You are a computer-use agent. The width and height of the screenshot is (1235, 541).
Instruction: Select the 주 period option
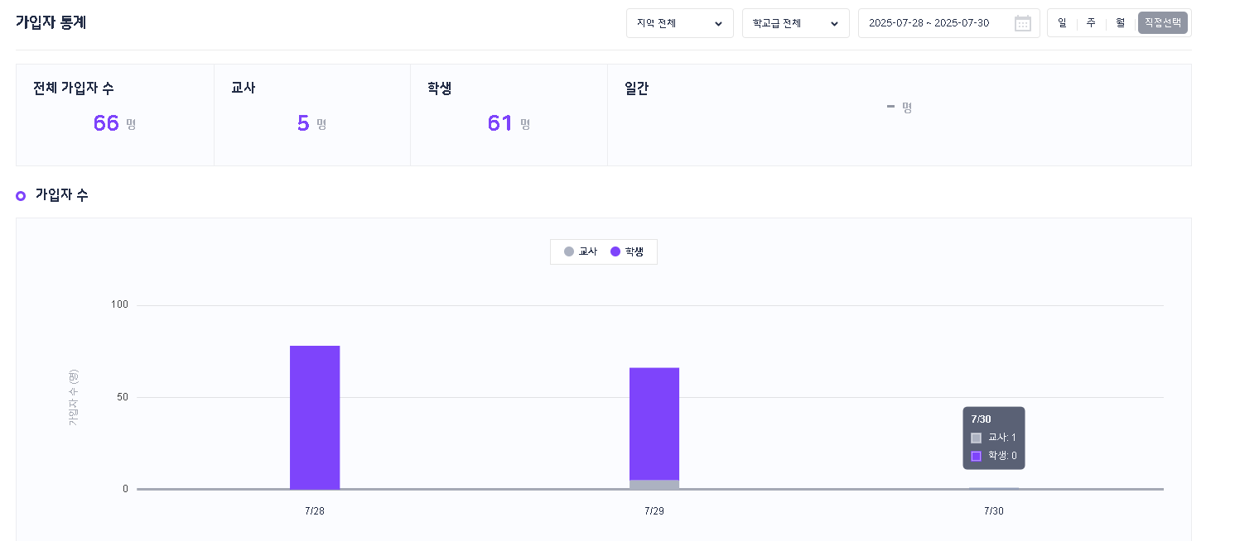coord(1091,23)
